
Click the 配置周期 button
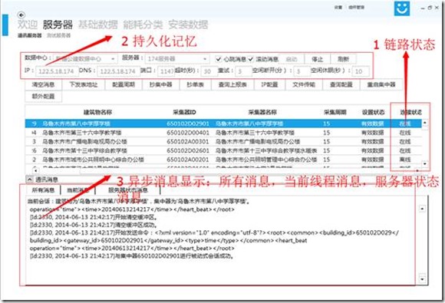tap(124, 84)
